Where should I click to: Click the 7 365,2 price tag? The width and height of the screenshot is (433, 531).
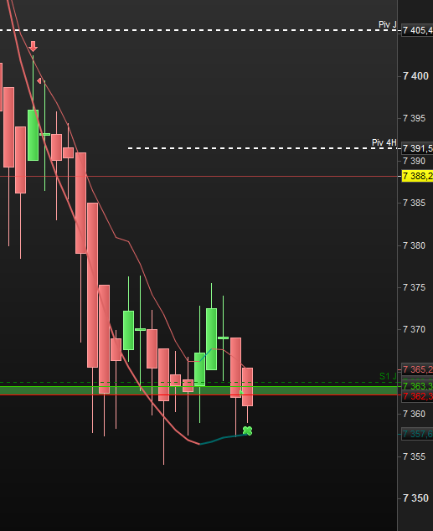pyautogui.click(x=417, y=369)
